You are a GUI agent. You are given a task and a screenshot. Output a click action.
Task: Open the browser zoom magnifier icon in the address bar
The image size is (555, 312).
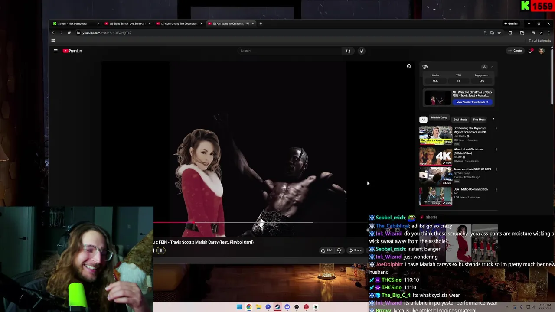[485, 32]
